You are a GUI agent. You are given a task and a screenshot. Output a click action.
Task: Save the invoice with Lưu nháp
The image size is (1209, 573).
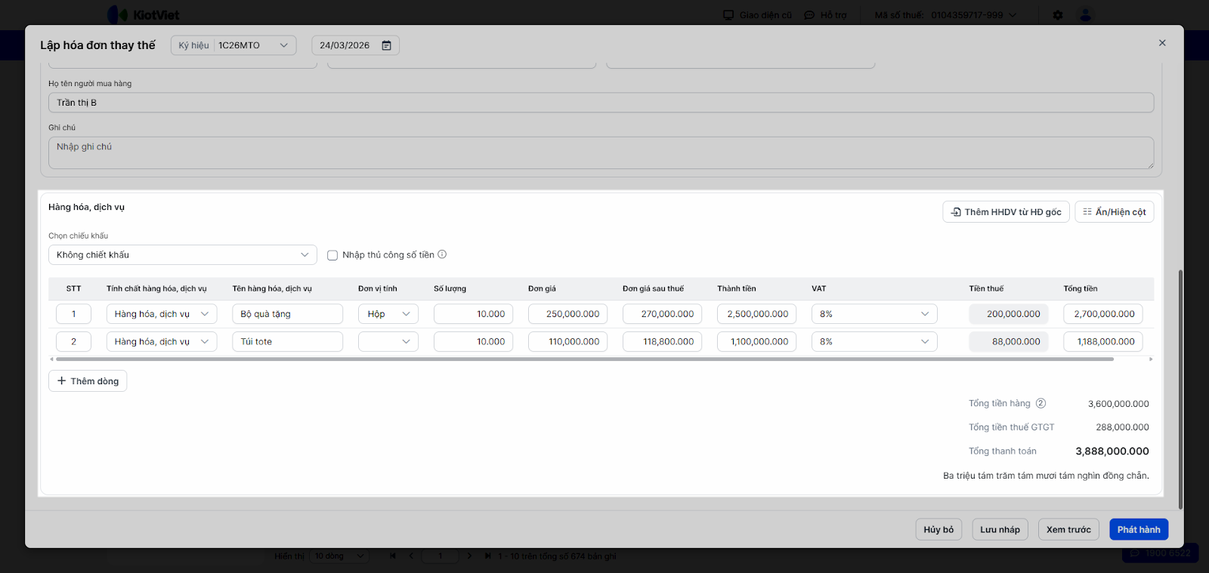coord(1000,530)
